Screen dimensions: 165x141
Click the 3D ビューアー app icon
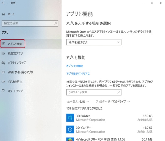[x=70, y=129]
